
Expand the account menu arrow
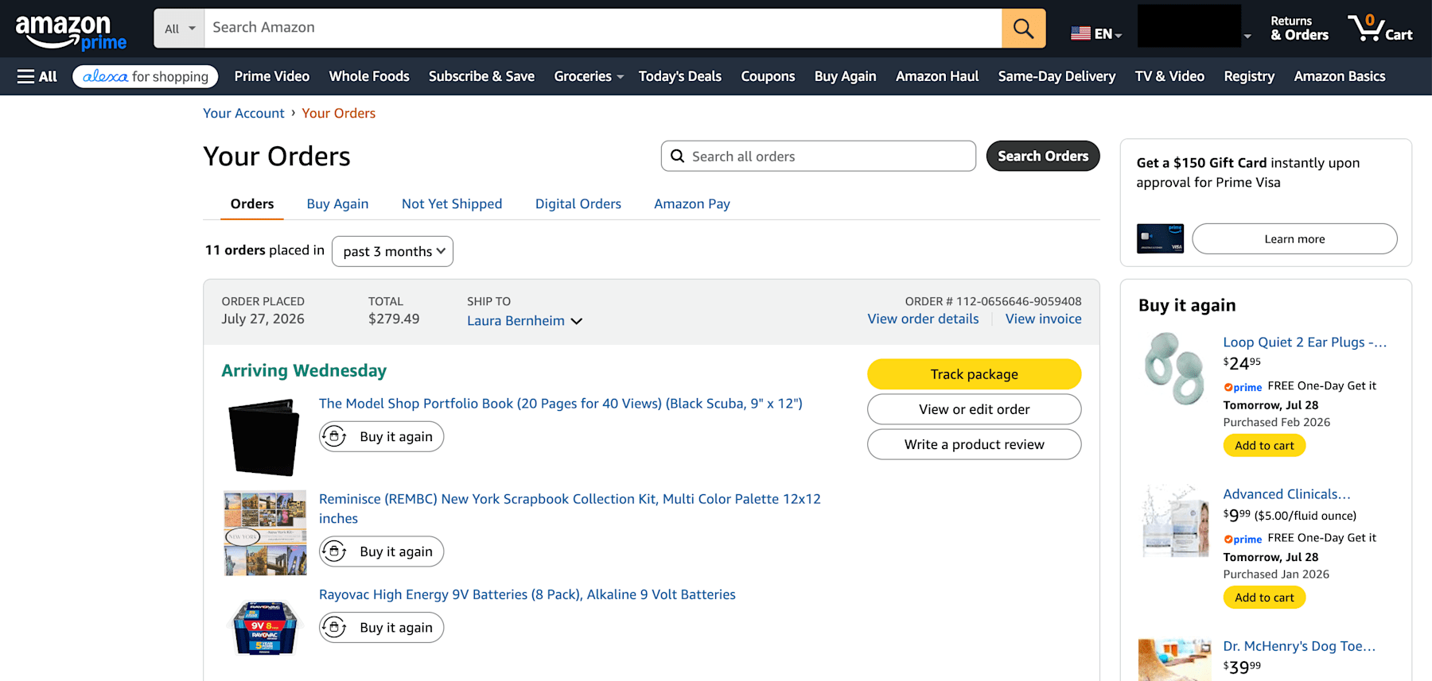pyautogui.click(x=1247, y=37)
